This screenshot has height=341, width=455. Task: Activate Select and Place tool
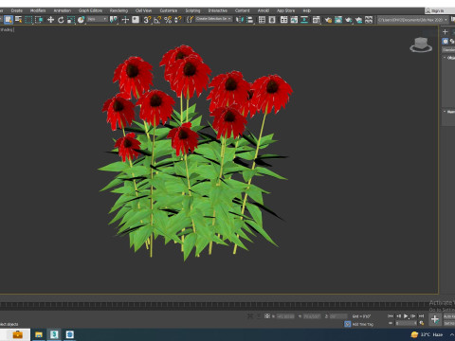pos(82,20)
